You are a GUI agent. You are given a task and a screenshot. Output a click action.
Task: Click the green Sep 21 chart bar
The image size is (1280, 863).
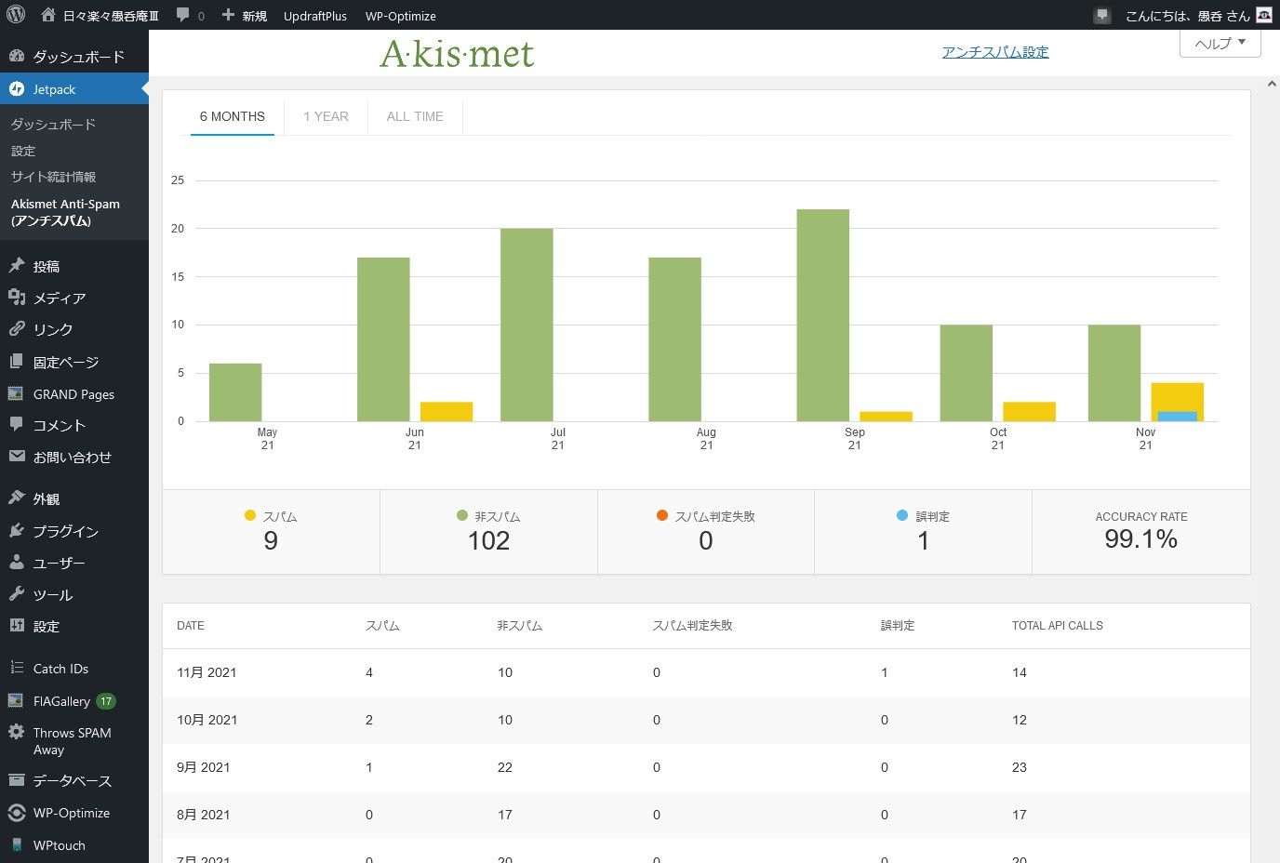tap(822, 315)
